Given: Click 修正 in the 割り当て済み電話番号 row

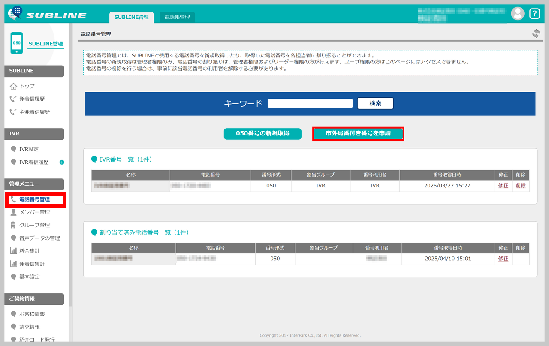Looking at the screenshot, I should pyautogui.click(x=503, y=259).
